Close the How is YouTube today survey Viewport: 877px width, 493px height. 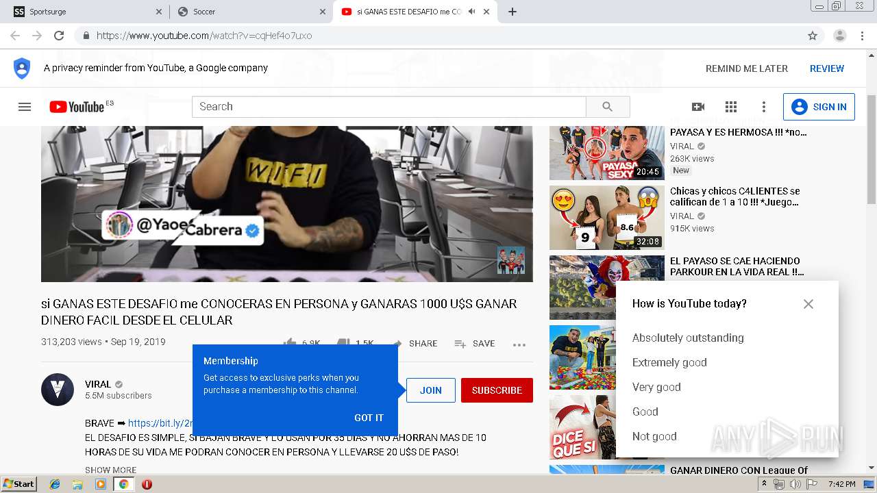point(808,304)
